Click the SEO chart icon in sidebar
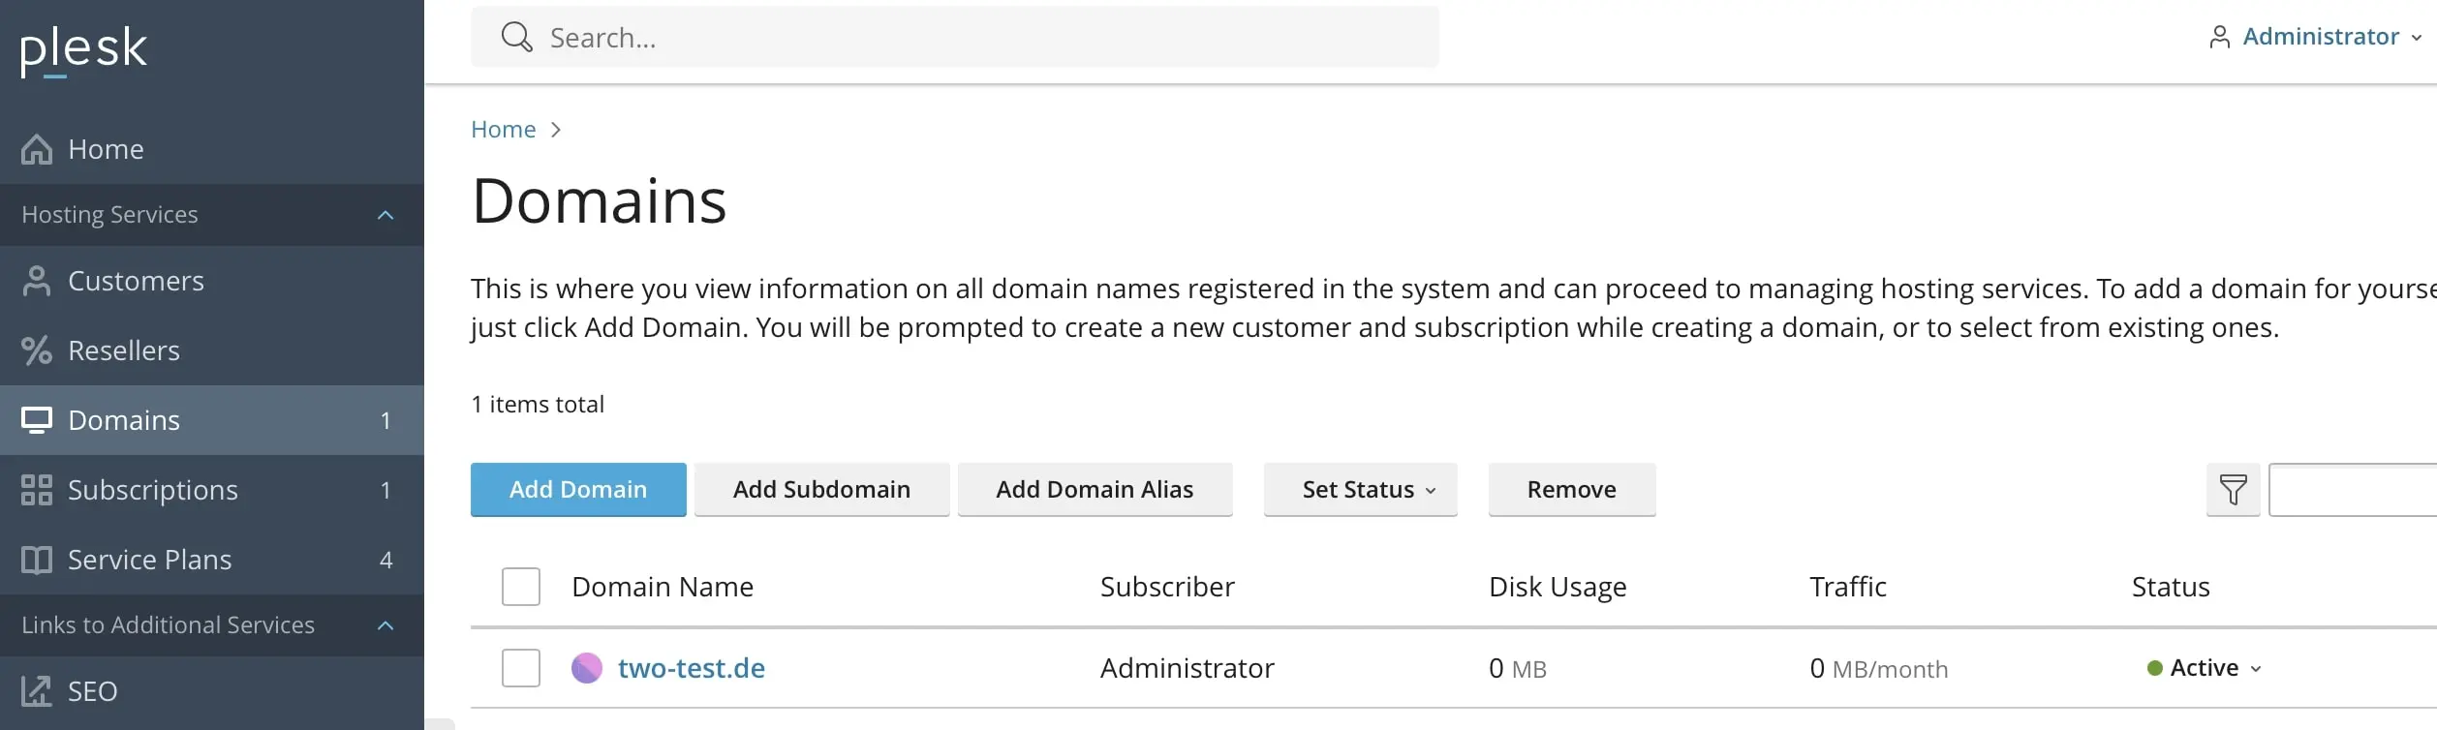 coord(36,690)
